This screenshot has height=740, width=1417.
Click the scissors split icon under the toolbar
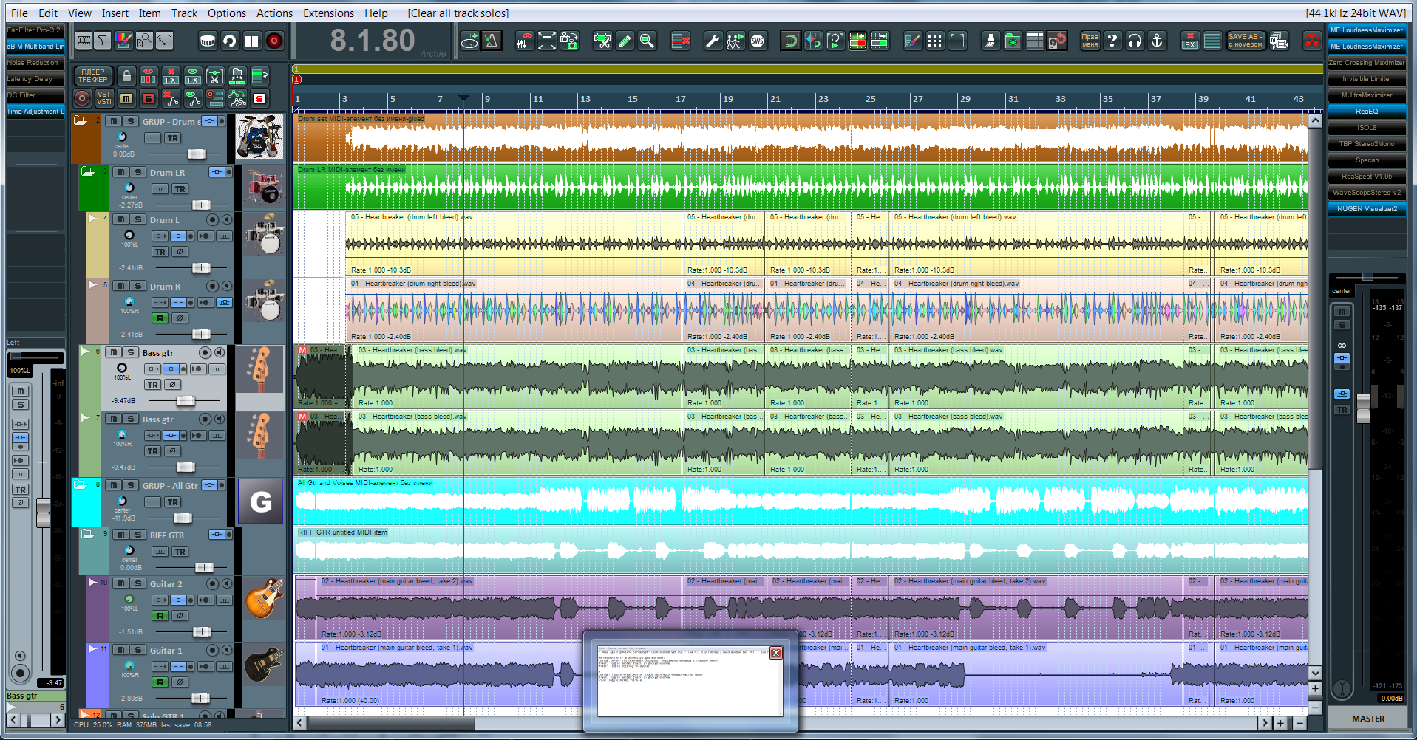tap(215, 76)
